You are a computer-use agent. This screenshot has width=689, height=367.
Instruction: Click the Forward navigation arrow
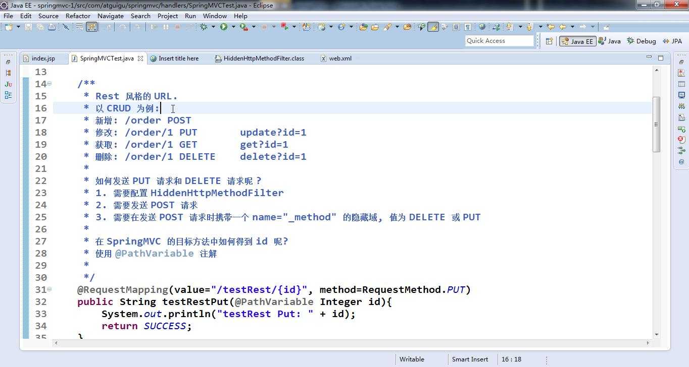point(582,27)
